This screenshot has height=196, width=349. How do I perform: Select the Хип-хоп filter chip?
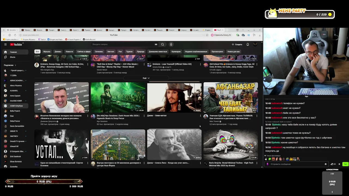tap(111, 51)
